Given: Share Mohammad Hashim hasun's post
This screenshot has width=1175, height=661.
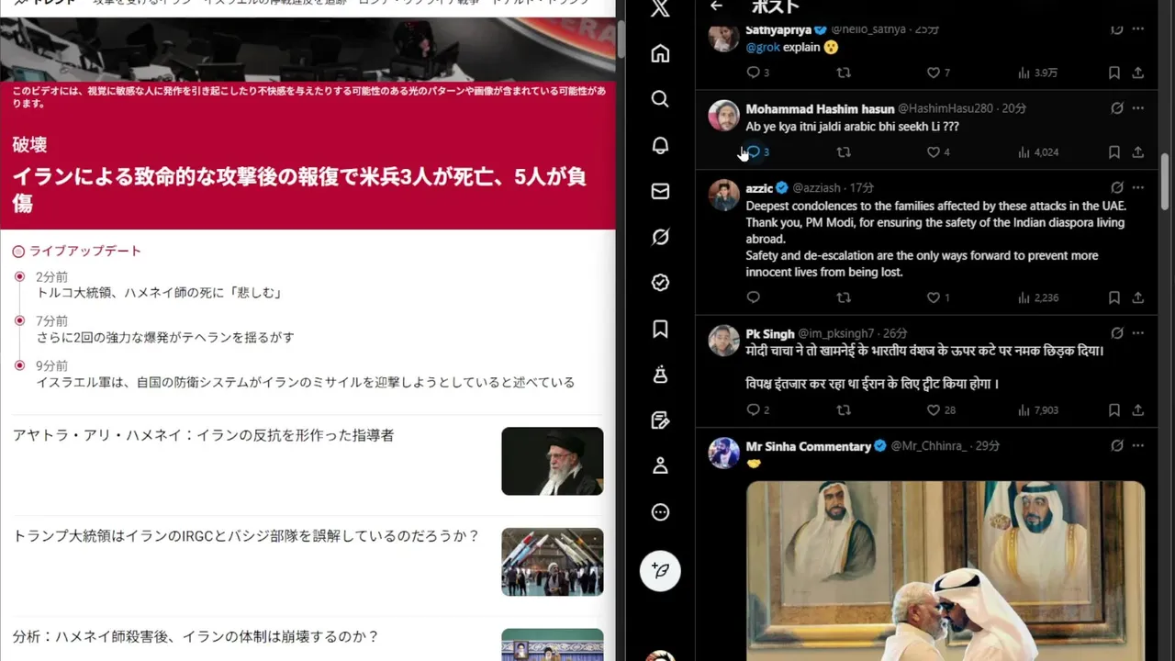Looking at the screenshot, I should (1138, 152).
